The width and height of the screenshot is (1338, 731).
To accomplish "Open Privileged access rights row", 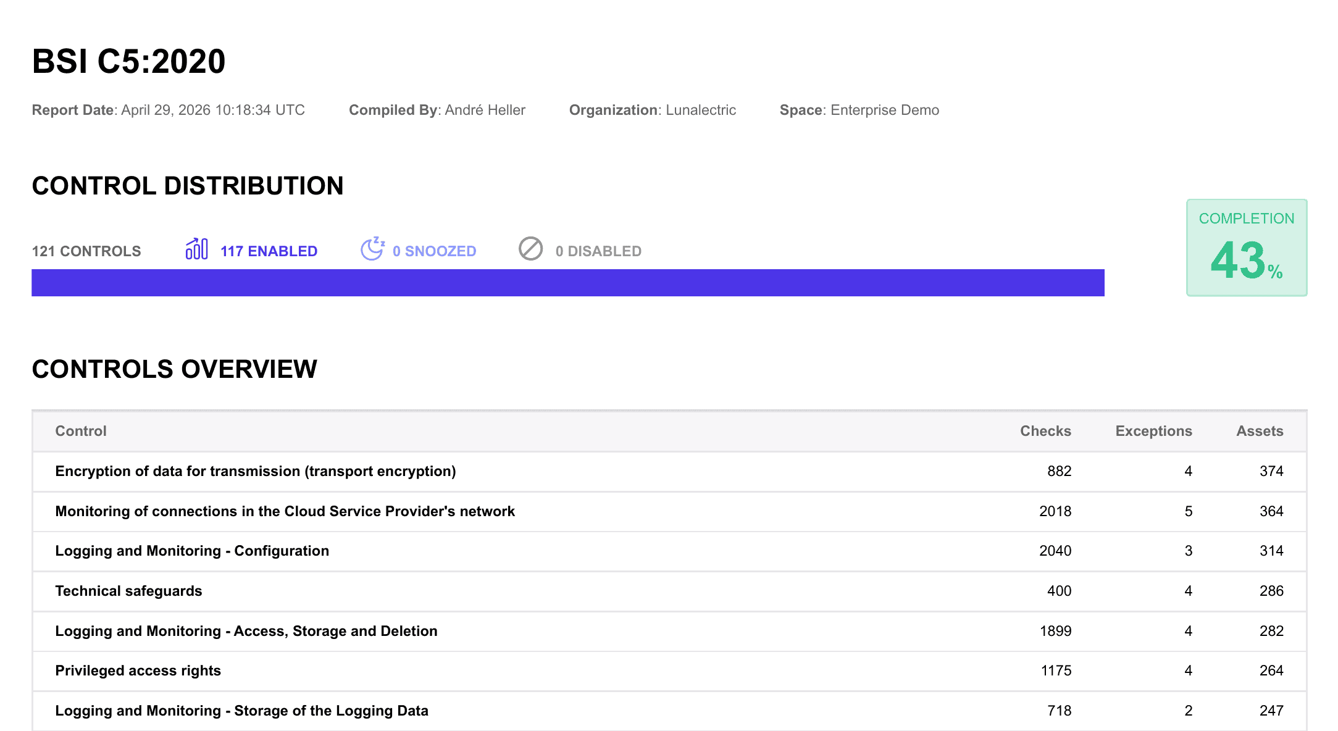I will point(669,671).
